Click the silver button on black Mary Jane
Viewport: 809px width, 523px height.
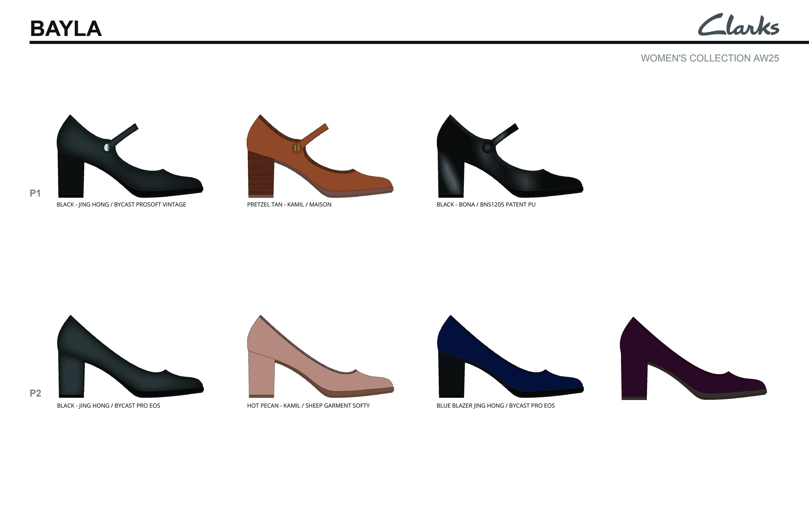click(107, 147)
